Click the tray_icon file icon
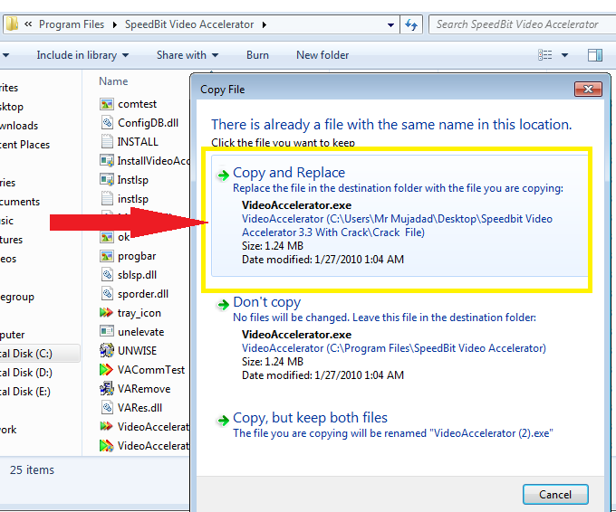 click(107, 313)
